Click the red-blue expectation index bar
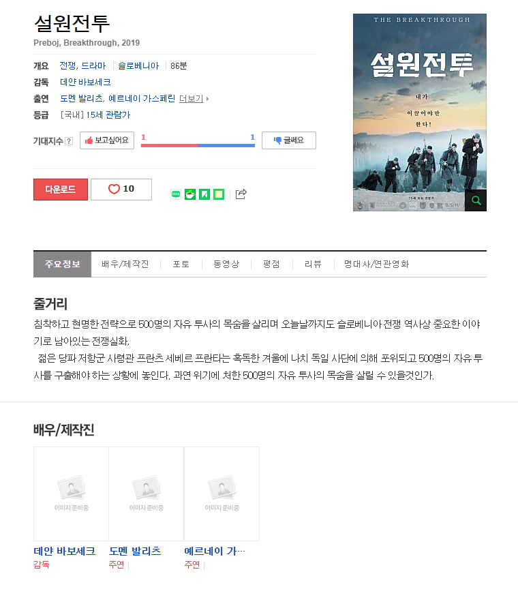The image size is (518, 589). [198, 145]
